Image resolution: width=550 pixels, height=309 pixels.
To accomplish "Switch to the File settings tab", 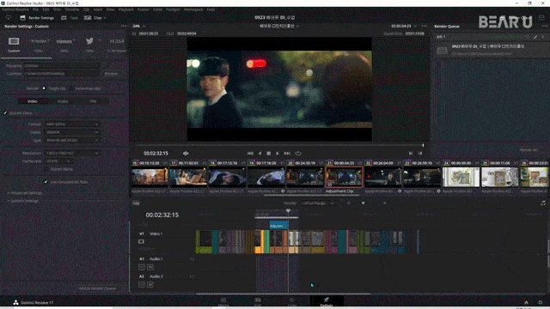I will pyautogui.click(x=93, y=101).
